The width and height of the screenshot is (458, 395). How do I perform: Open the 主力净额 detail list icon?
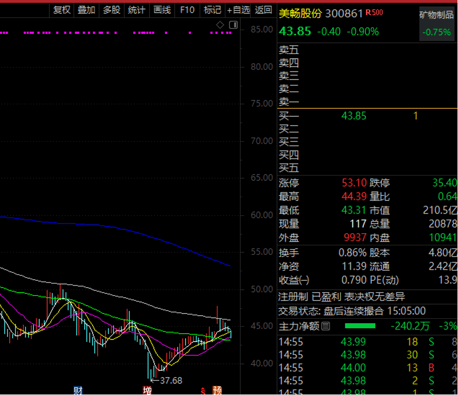click(x=326, y=326)
